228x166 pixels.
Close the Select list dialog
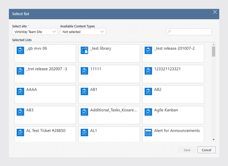215,12
